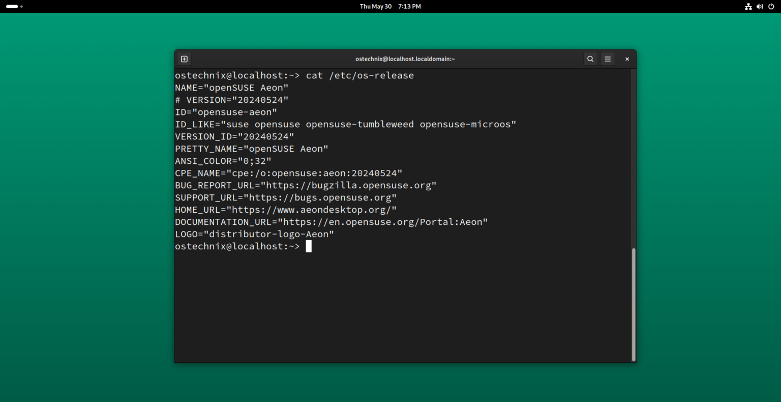Image resolution: width=781 pixels, height=402 pixels.
Task: Open the terminal search magnifier
Action: tap(590, 59)
